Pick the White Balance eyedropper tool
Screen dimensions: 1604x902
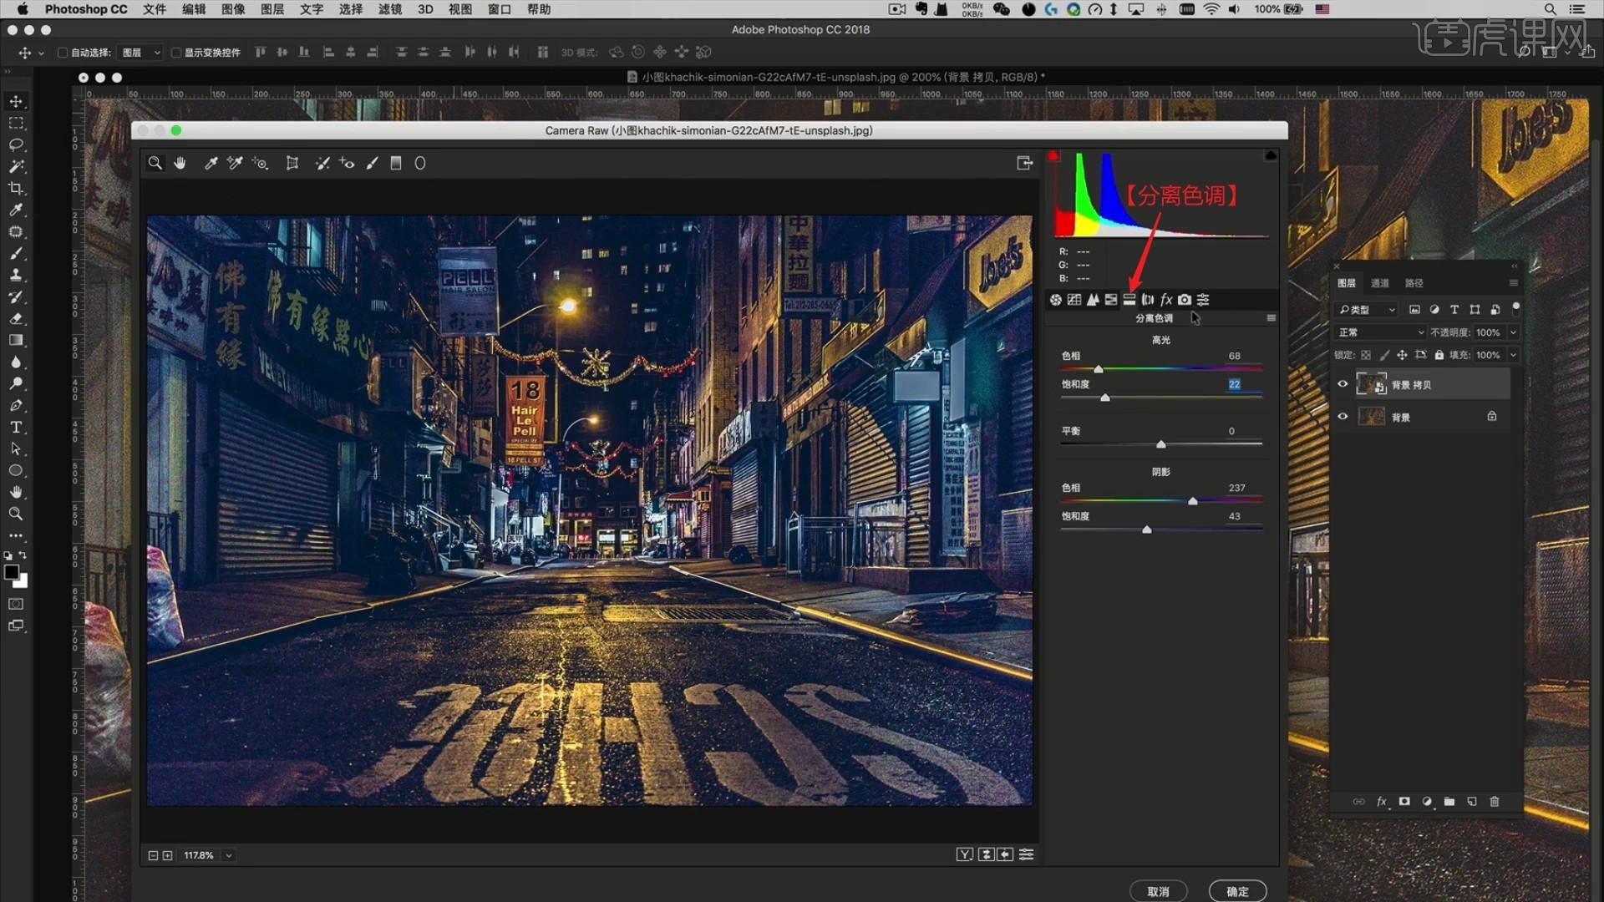tap(211, 163)
